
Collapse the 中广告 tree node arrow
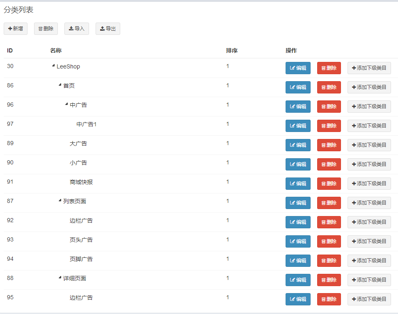(x=66, y=104)
